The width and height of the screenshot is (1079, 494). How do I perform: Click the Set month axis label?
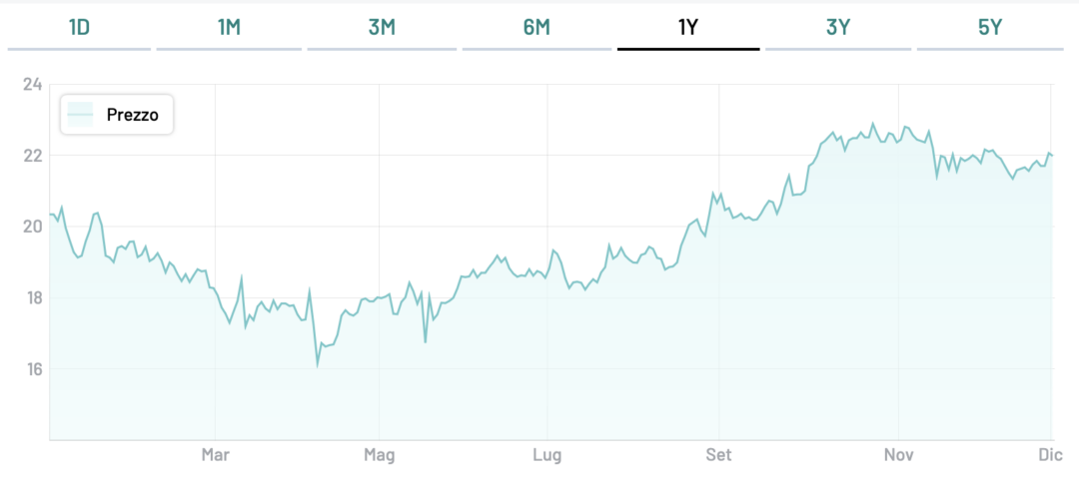tap(717, 455)
